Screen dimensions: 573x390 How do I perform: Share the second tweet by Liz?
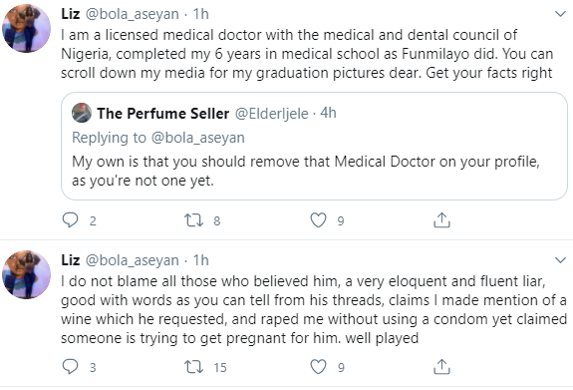point(441,367)
